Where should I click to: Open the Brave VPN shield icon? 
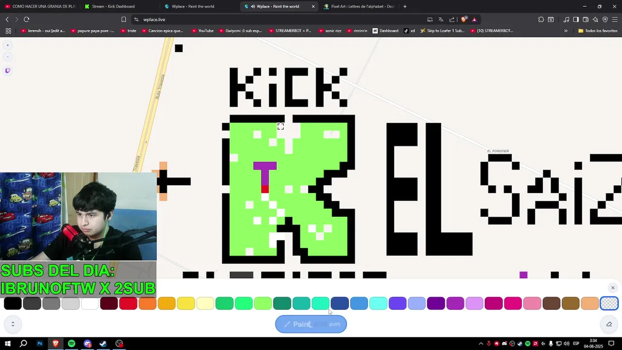click(x=605, y=19)
